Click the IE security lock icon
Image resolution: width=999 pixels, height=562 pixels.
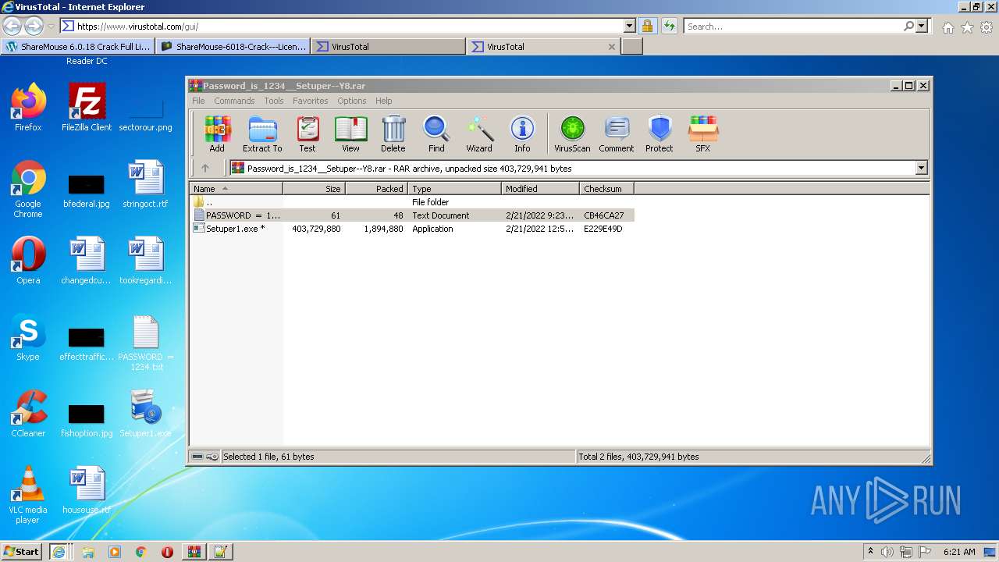648,26
